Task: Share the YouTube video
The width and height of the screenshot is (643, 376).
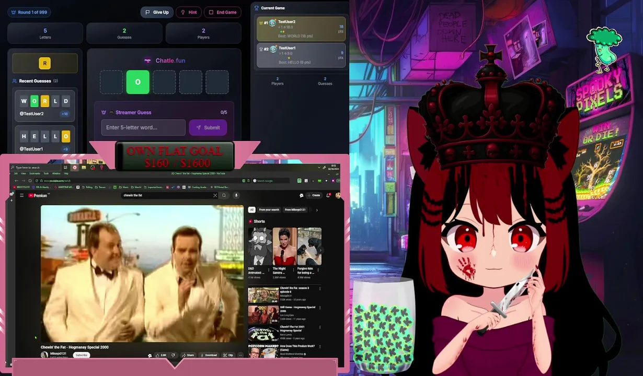Action: (188, 355)
